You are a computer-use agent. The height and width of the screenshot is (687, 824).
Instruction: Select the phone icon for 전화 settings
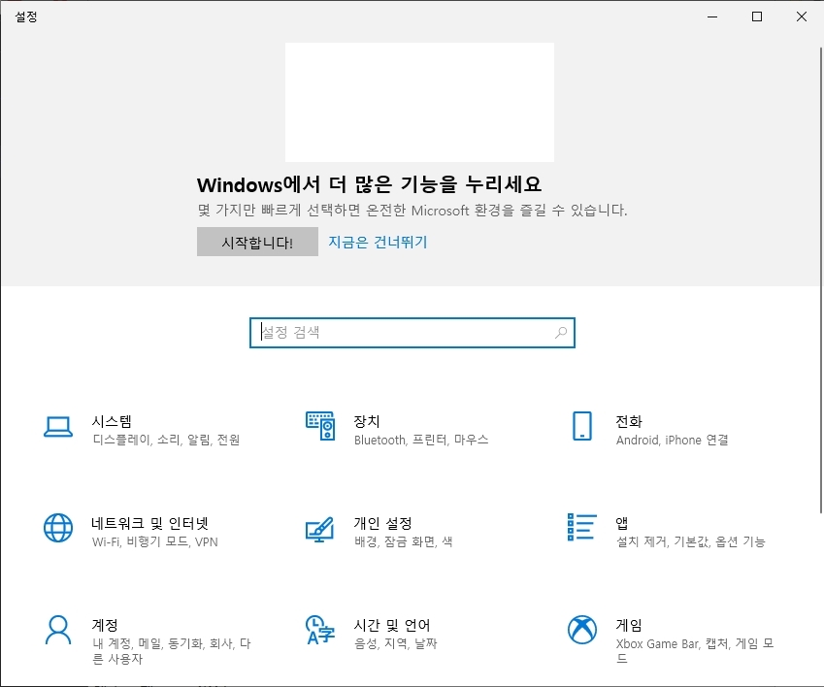(x=580, y=425)
